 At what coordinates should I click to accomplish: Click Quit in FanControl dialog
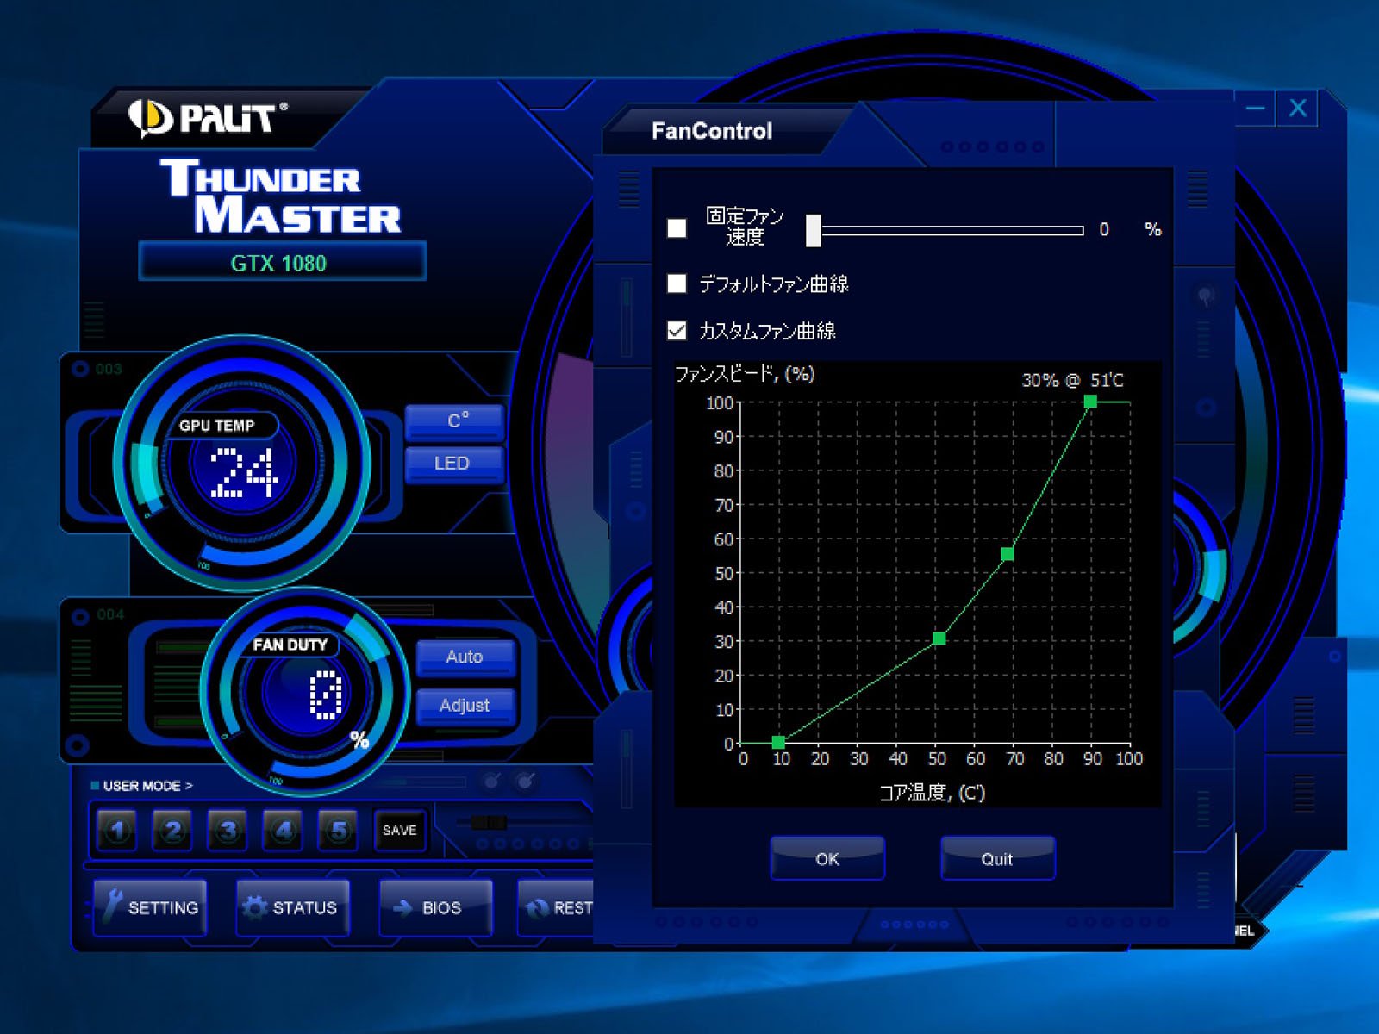tap(997, 858)
